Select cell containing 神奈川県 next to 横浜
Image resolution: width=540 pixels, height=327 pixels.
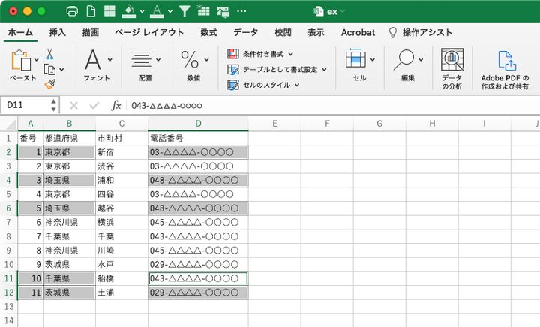pyautogui.click(x=69, y=222)
